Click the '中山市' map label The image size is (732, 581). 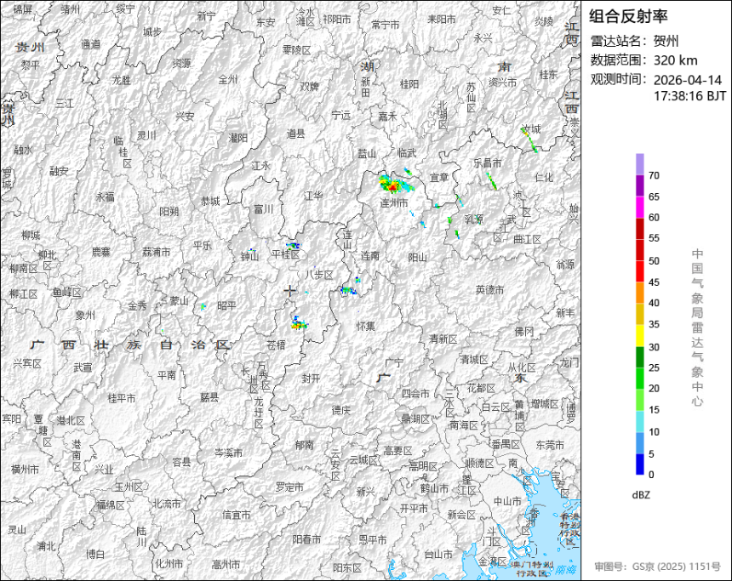click(x=507, y=501)
